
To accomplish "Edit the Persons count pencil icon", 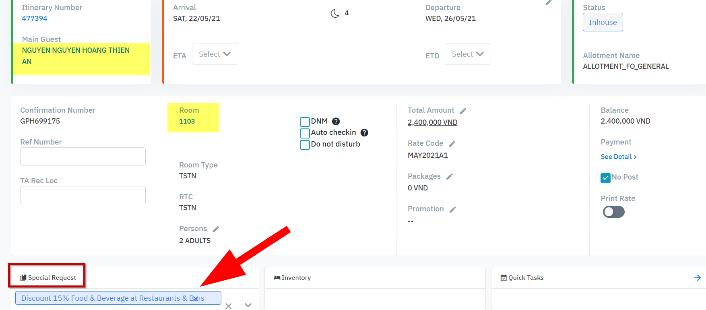I will (216, 229).
